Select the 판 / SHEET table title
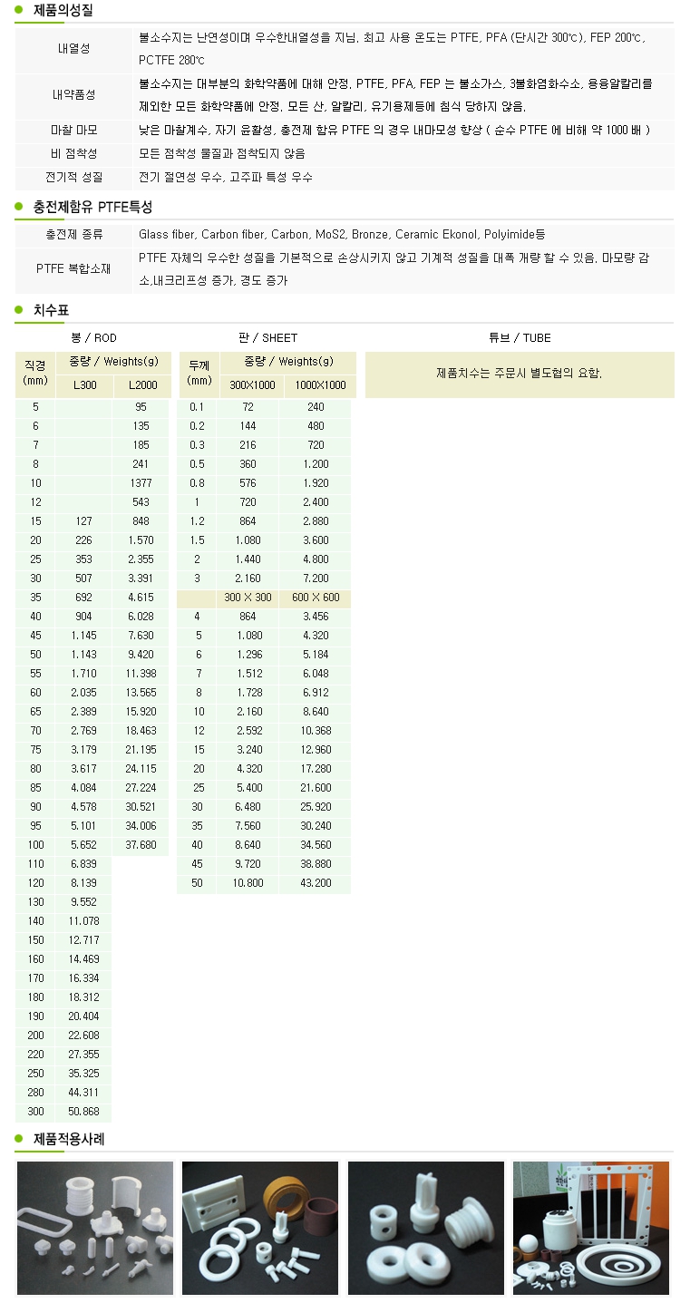 pos(267,337)
